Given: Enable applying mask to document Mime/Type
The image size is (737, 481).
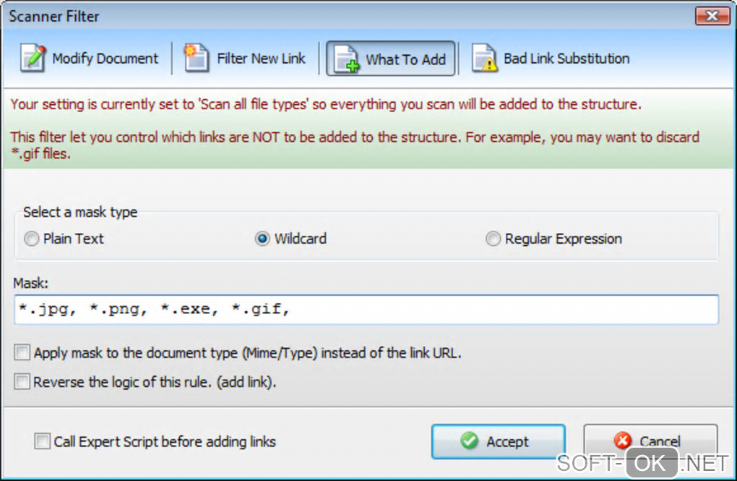Looking at the screenshot, I should click(23, 354).
